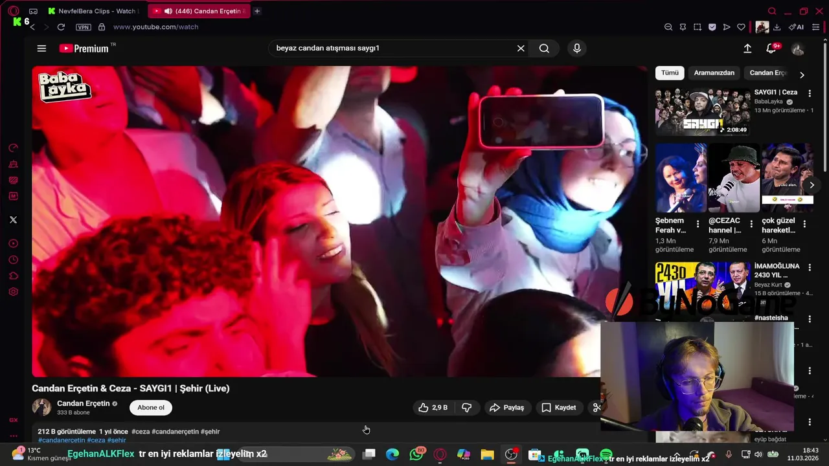Show the next shorts with arrow
Image resolution: width=829 pixels, height=466 pixels.
(x=812, y=185)
